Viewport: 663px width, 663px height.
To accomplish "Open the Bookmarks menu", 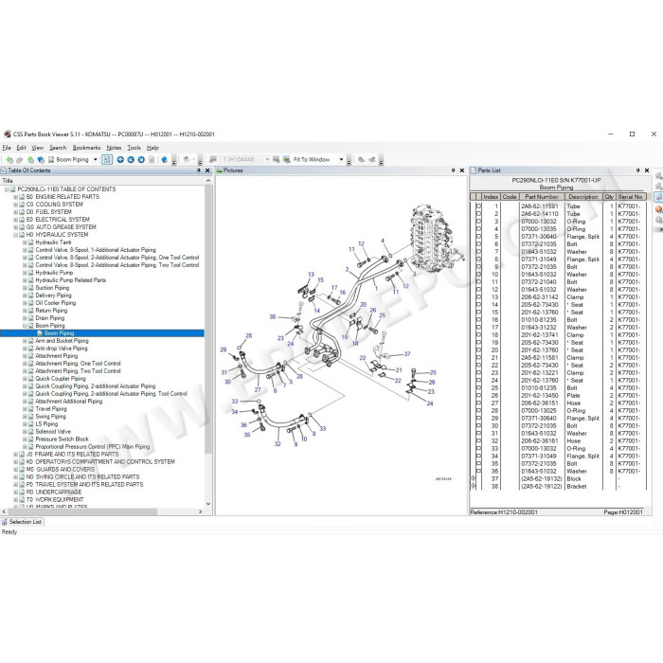I will point(86,148).
